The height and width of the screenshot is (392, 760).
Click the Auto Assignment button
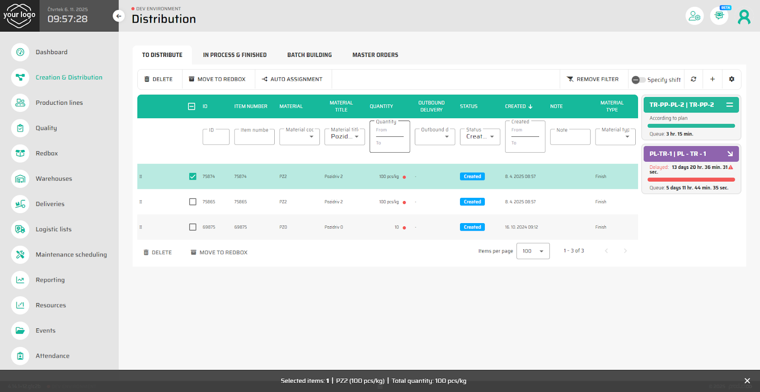(292, 79)
